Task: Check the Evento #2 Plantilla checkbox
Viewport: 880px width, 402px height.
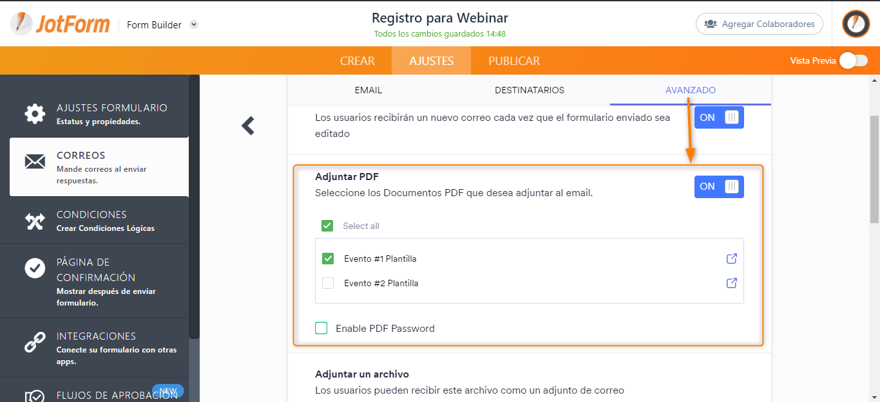Action: pyautogui.click(x=328, y=283)
